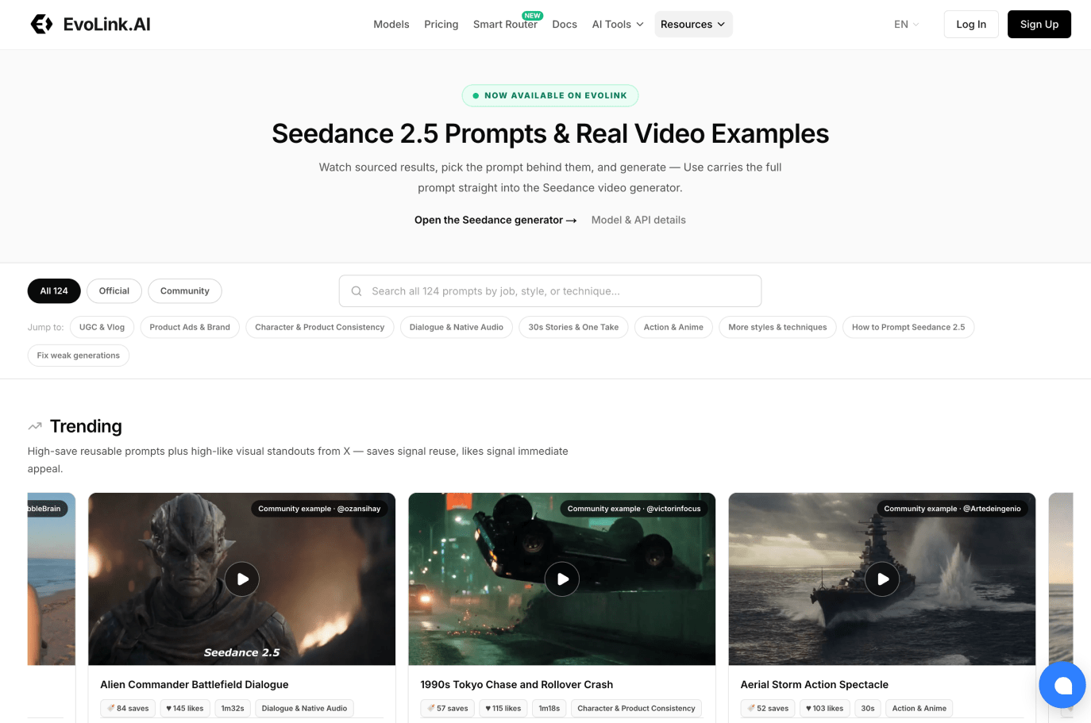1091x723 pixels.
Task: Click the Now Available on EvoLink badge
Action: pyautogui.click(x=550, y=95)
